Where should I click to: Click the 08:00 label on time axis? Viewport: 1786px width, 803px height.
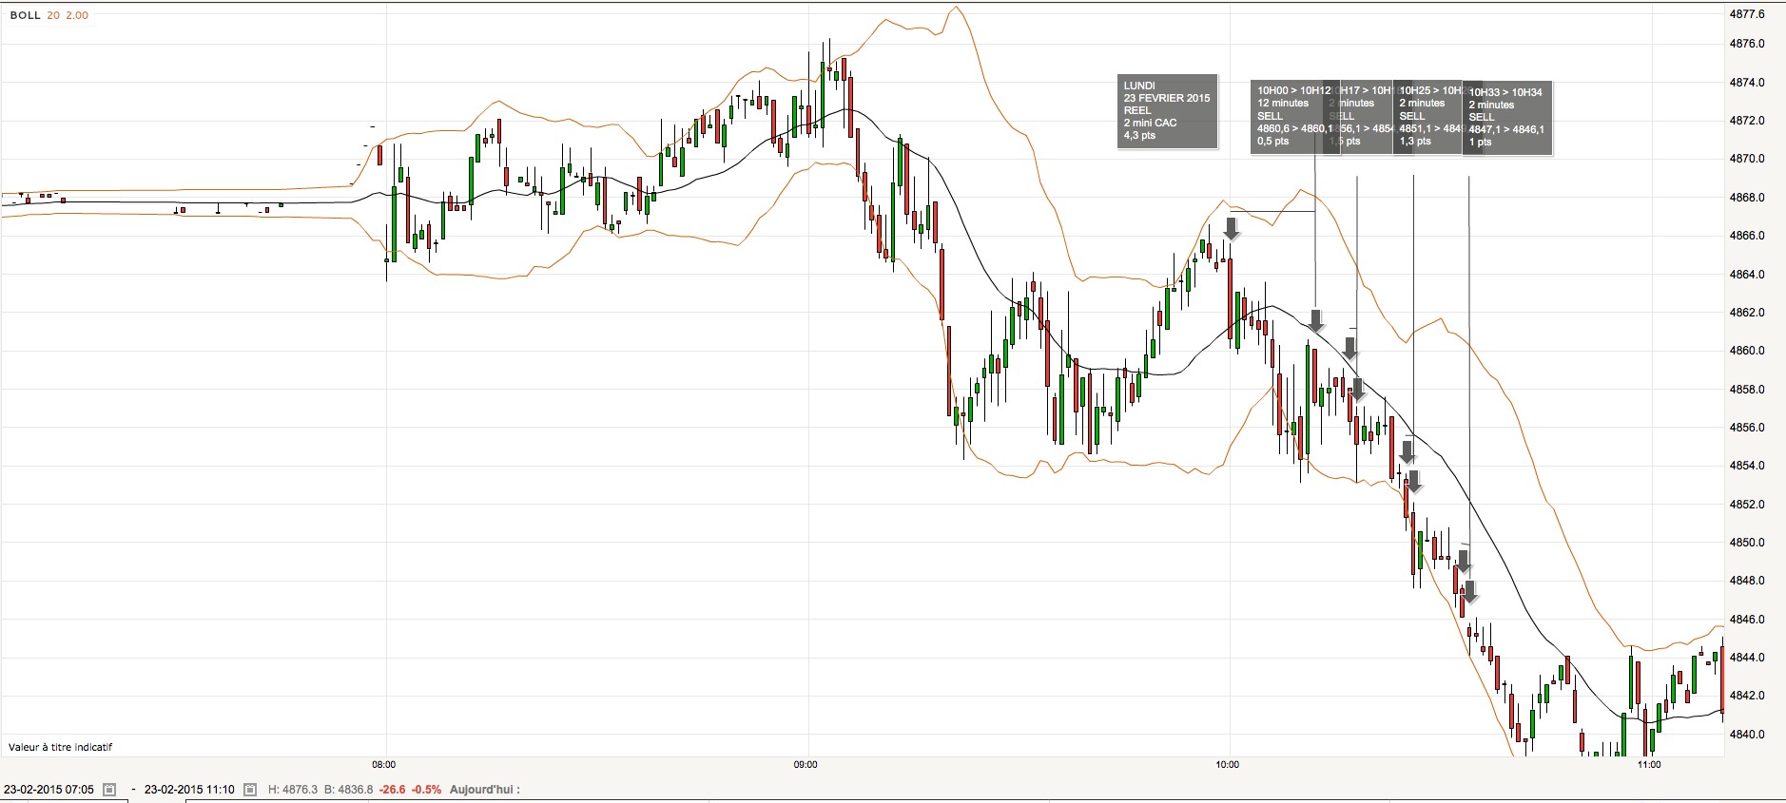click(x=384, y=764)
